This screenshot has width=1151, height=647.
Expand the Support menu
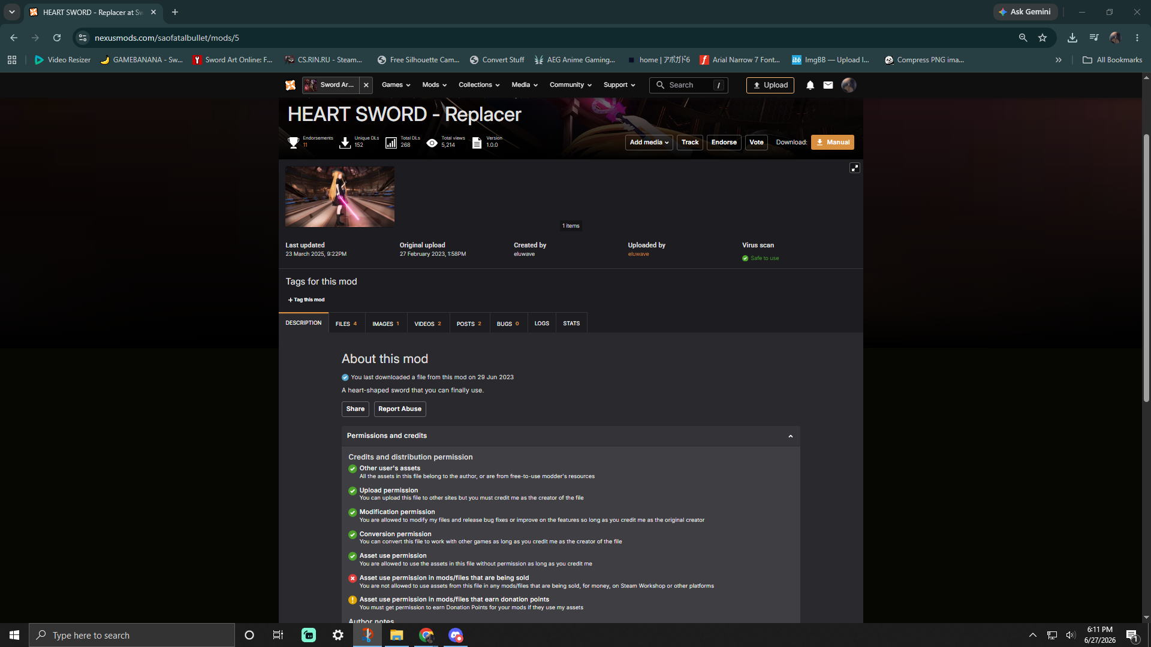[619, 85]
